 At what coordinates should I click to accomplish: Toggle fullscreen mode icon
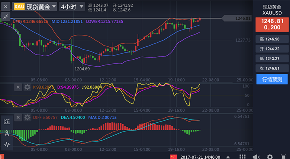point(283,157)
